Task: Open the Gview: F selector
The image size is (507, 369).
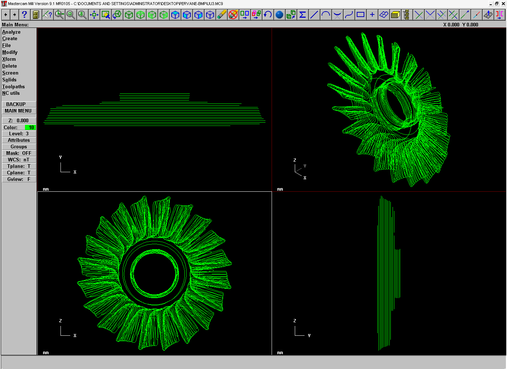Action: click(x=19, y=179)
